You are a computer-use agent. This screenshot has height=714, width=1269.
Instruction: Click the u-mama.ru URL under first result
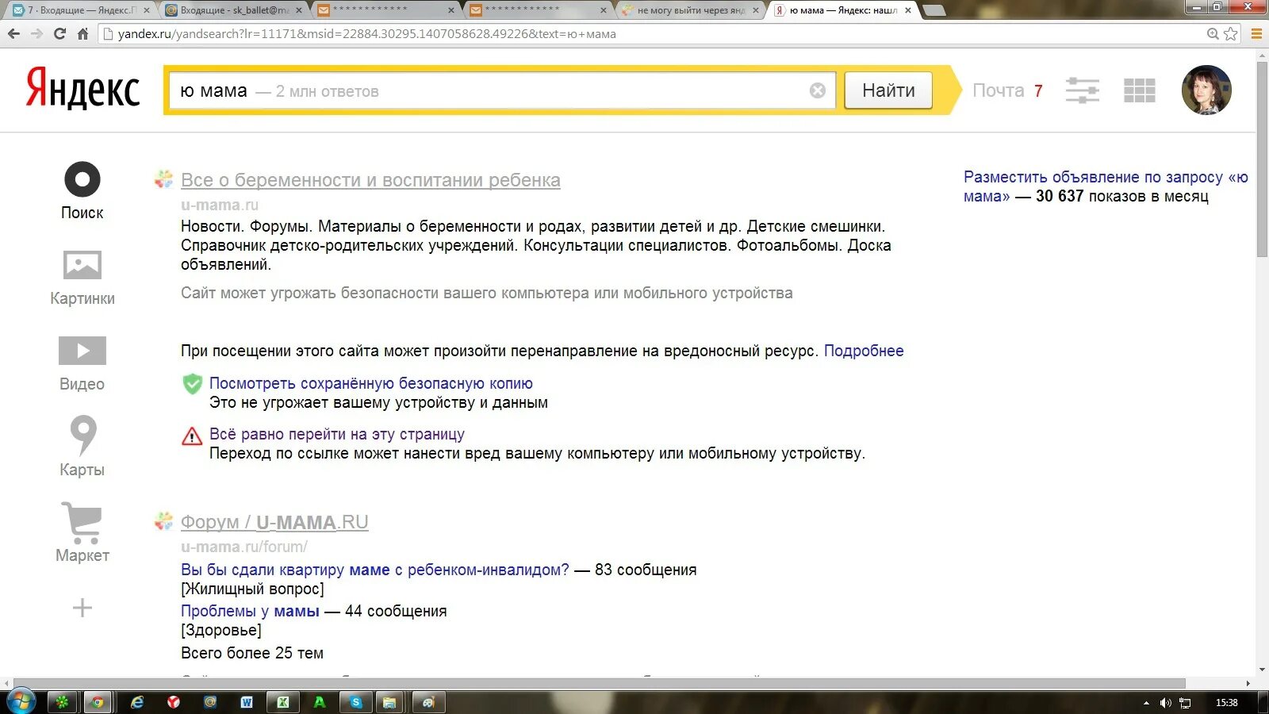[220, 205]
